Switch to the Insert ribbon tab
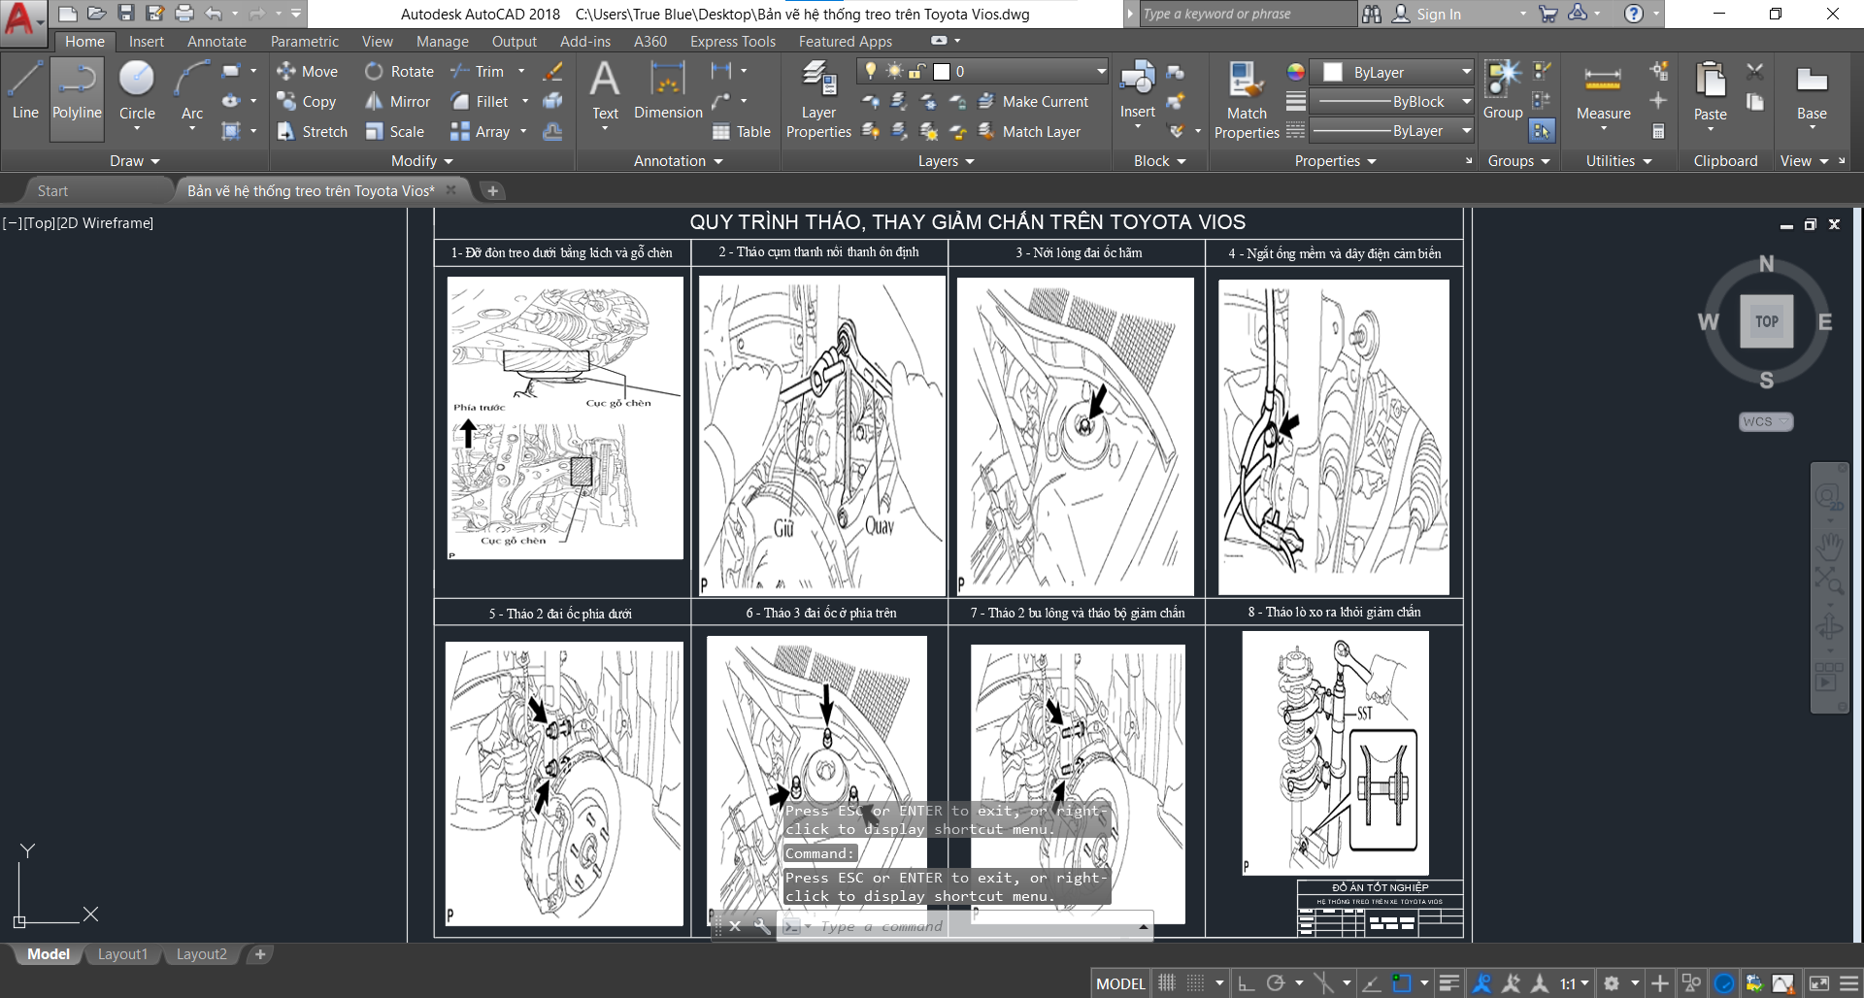 pos(147,42)
